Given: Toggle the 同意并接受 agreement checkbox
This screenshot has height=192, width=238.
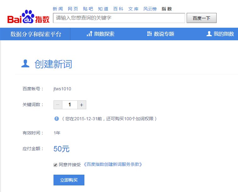Looking at the screenshot, I should pyautogui.click(x=55, y=165).
